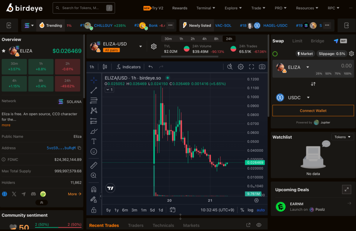Focus the Search for Tokens field

click(x=84, y=8)
